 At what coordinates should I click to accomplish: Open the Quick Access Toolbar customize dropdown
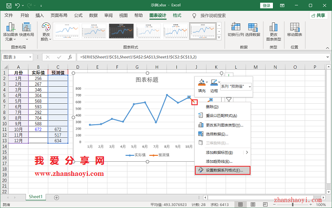(x=41, y=6)
